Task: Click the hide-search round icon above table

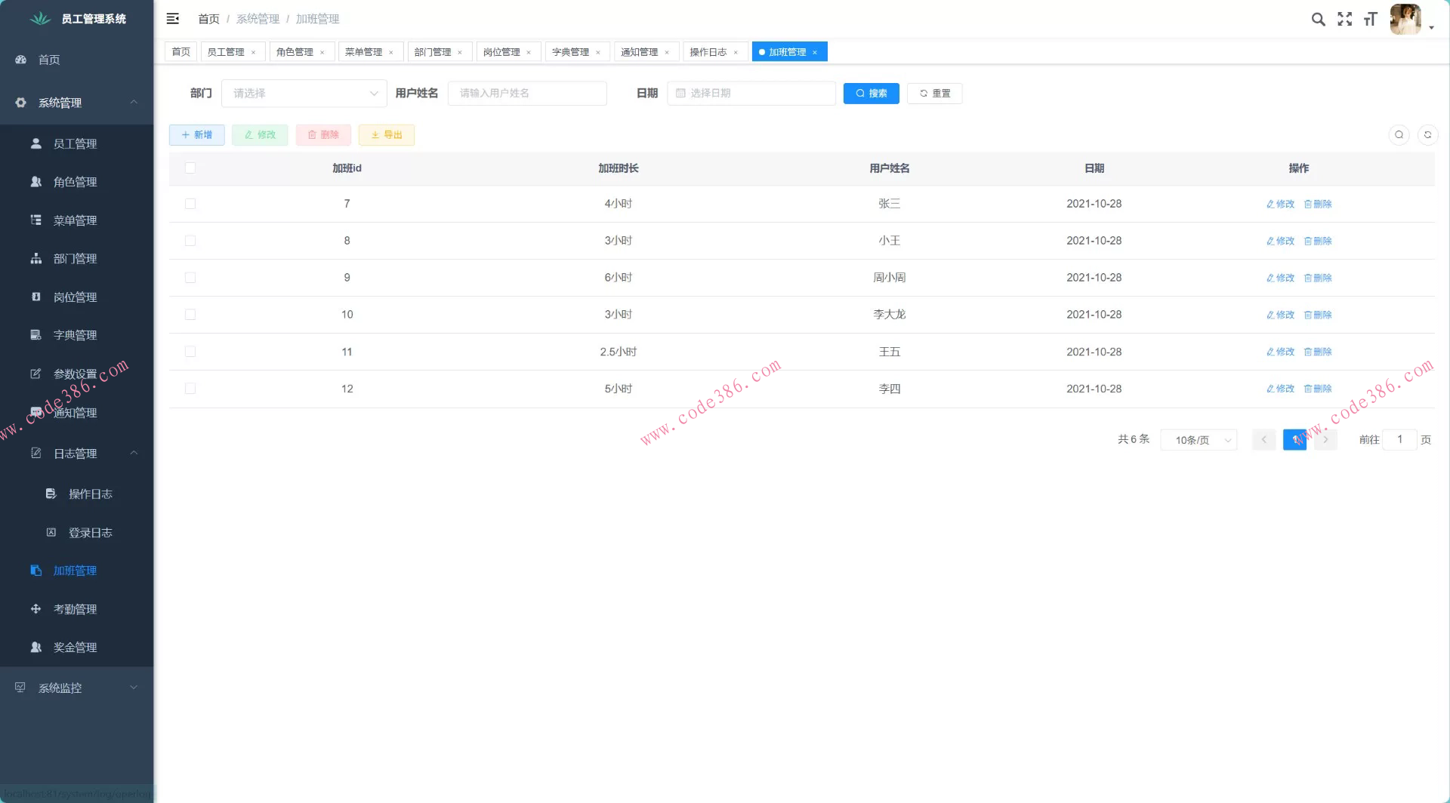Action: point(1399,135)
